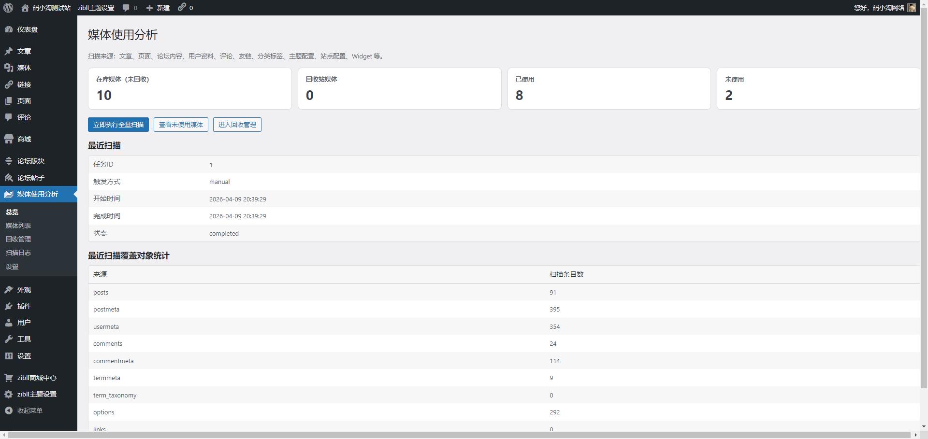Open 回收管理 submenu item
Viewport: 928px width, 439px height.
[x=18, y=239]
